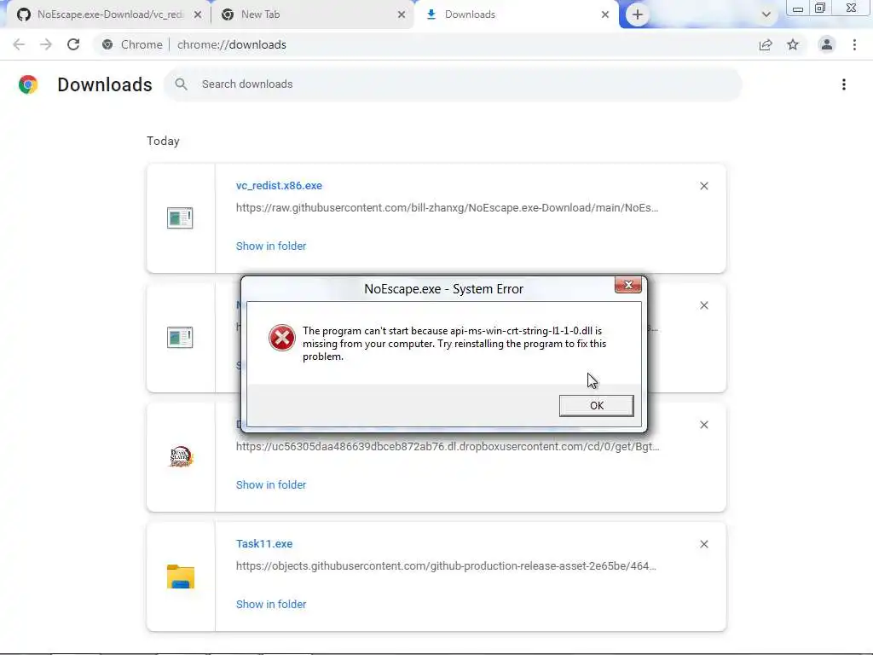Screen dimensions: 873x655
Task: Open a new tab with the plus button
Action: coord(638,14)
